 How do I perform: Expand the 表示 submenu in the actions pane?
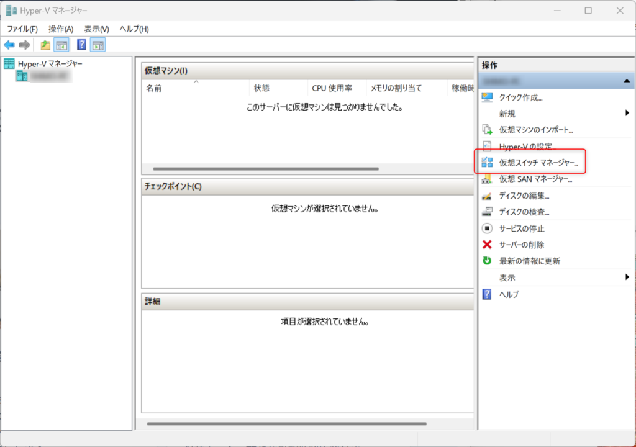tap(627, 278)
